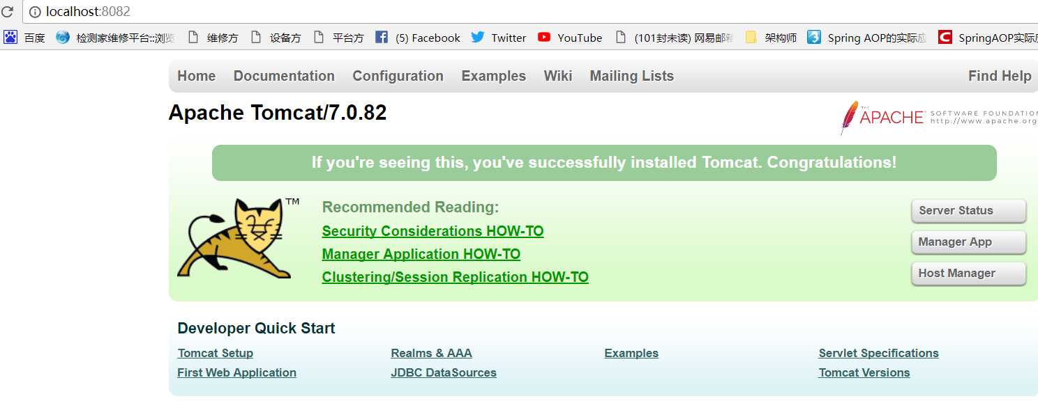1038x410 pixels.
Task: Click the Apache Software Foundation feather logo
Action: pyautogui.click(x=939, y=118)
